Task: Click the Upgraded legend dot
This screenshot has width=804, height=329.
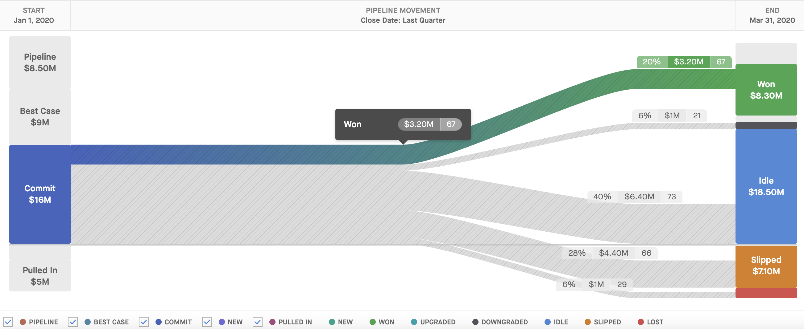Action: (x=414, y=322)
